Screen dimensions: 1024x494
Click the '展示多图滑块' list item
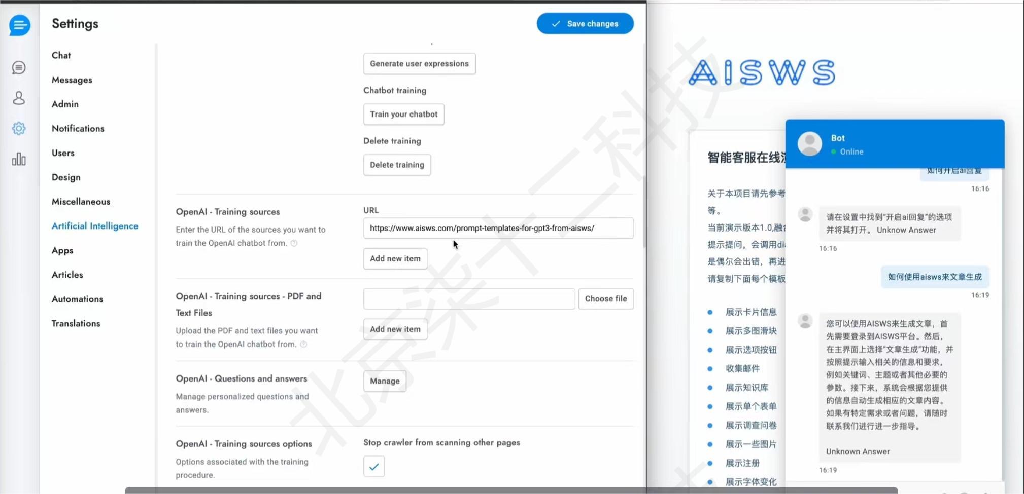[x=751, y=331]
